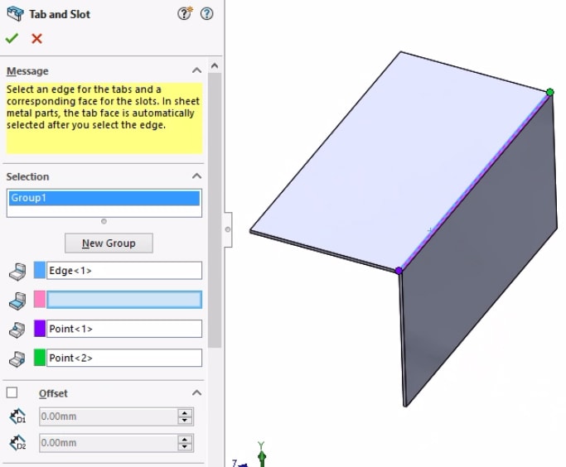Click the Point<2> selection box
Image resolution: width=566 pixels, height=467 pixels.
124,358
